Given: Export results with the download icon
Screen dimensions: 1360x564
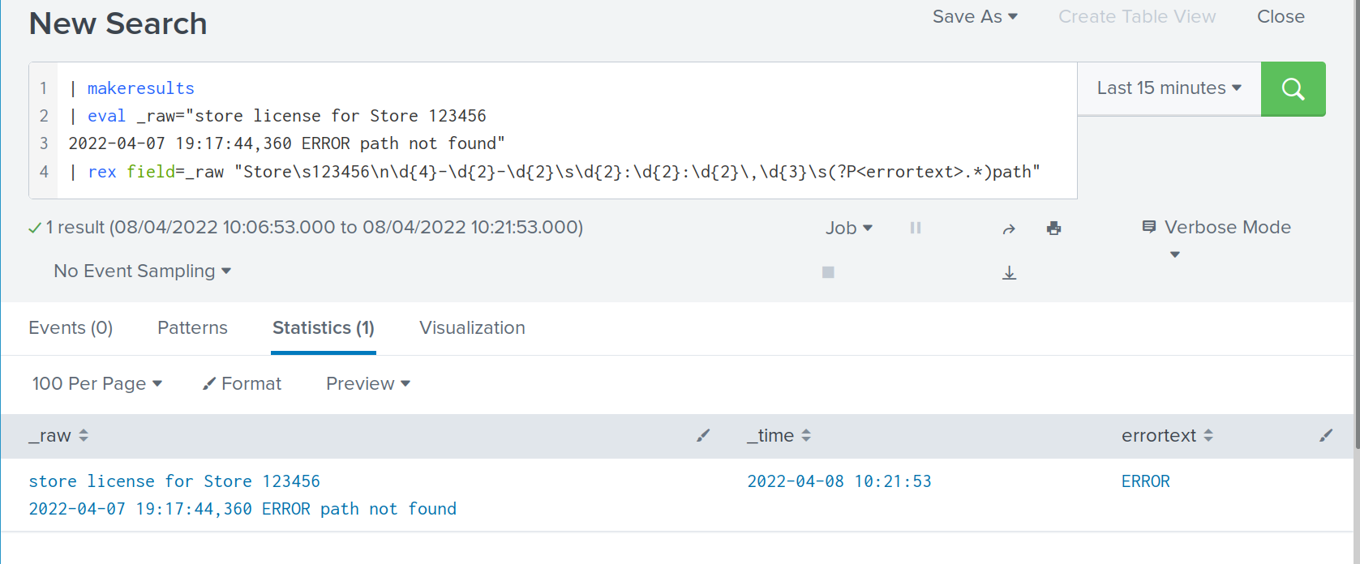Looking at the screenshot, I should pyautogui.click(x=1009, y=273).
